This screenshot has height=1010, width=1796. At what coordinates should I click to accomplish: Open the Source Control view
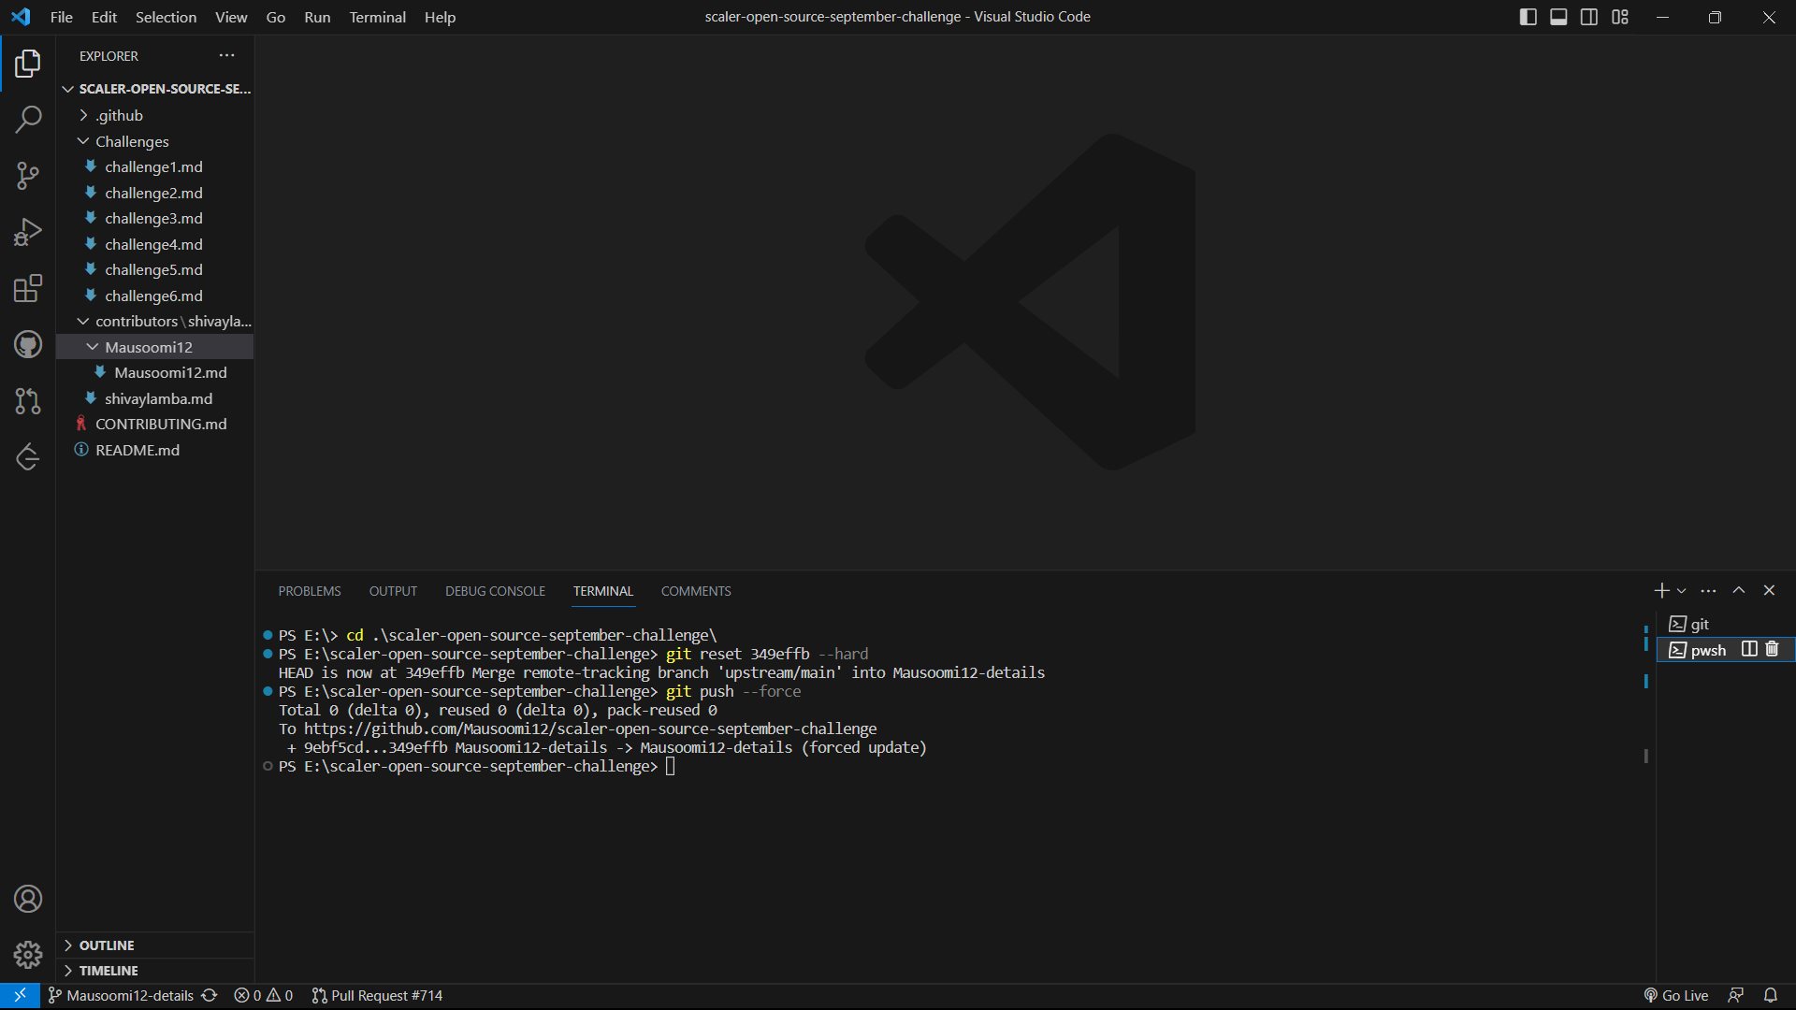pos(28,176)
